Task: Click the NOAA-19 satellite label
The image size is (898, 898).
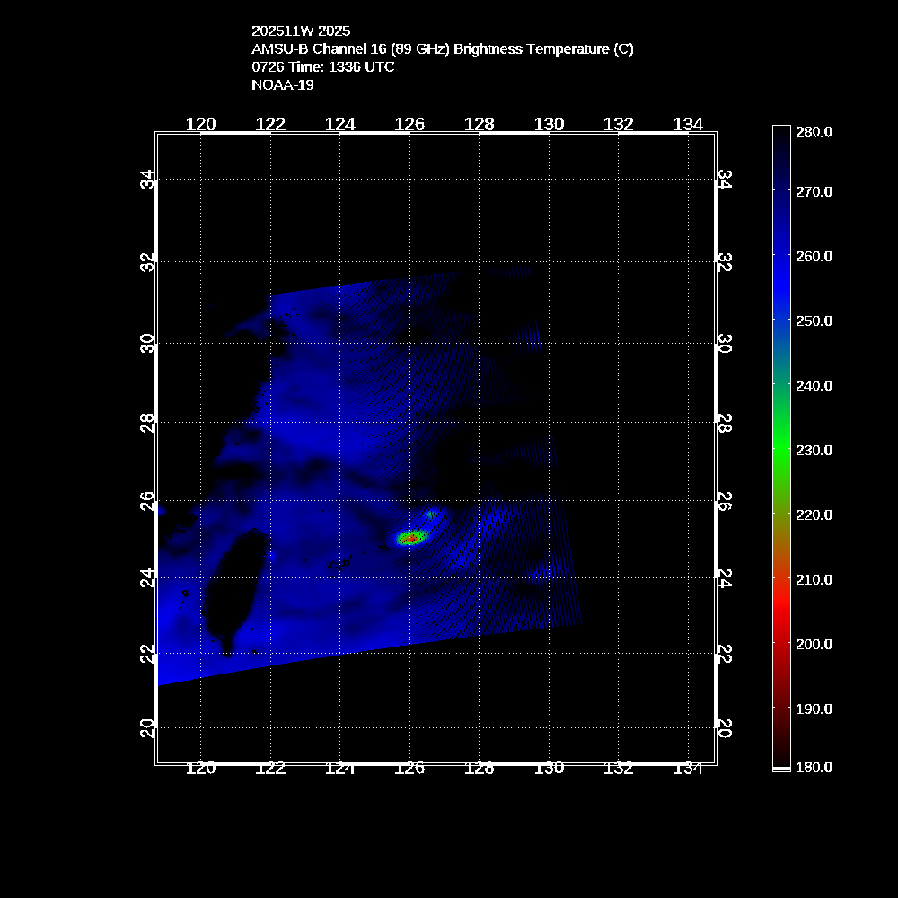Action: (281, 85)
